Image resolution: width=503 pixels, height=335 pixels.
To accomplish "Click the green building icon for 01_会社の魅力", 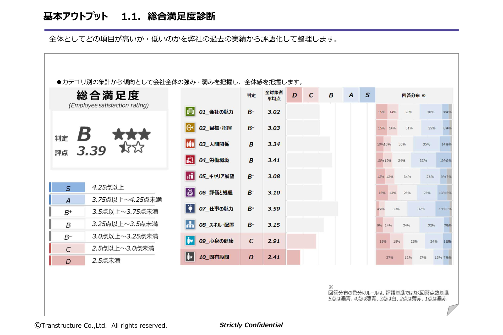I will click(190, 111).
